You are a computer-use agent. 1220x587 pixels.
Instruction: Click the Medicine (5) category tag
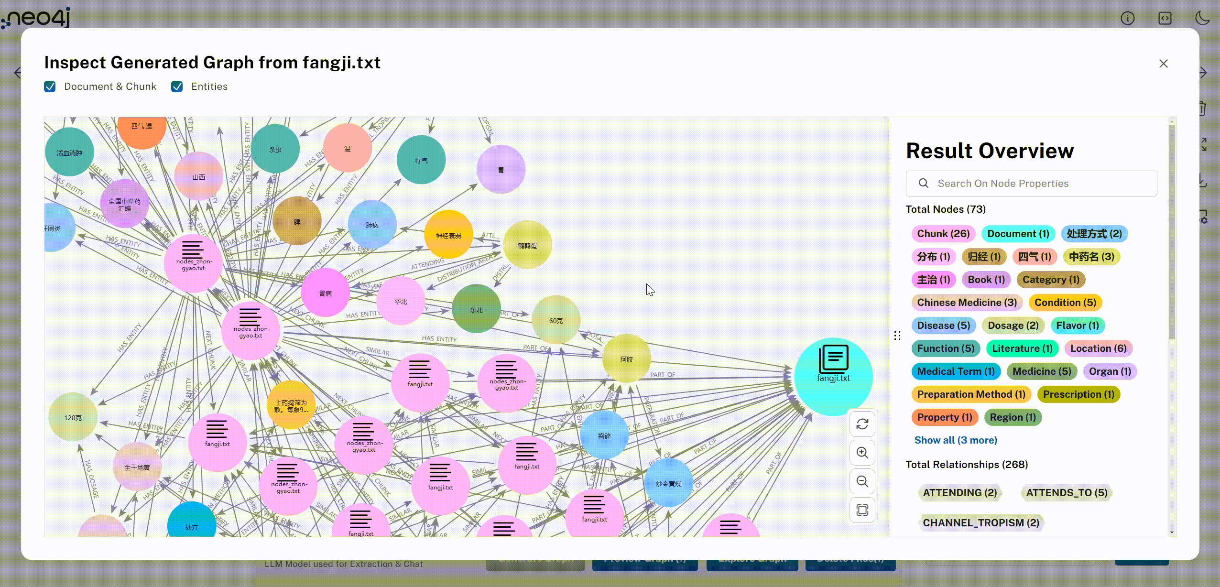coord(1041,371)
